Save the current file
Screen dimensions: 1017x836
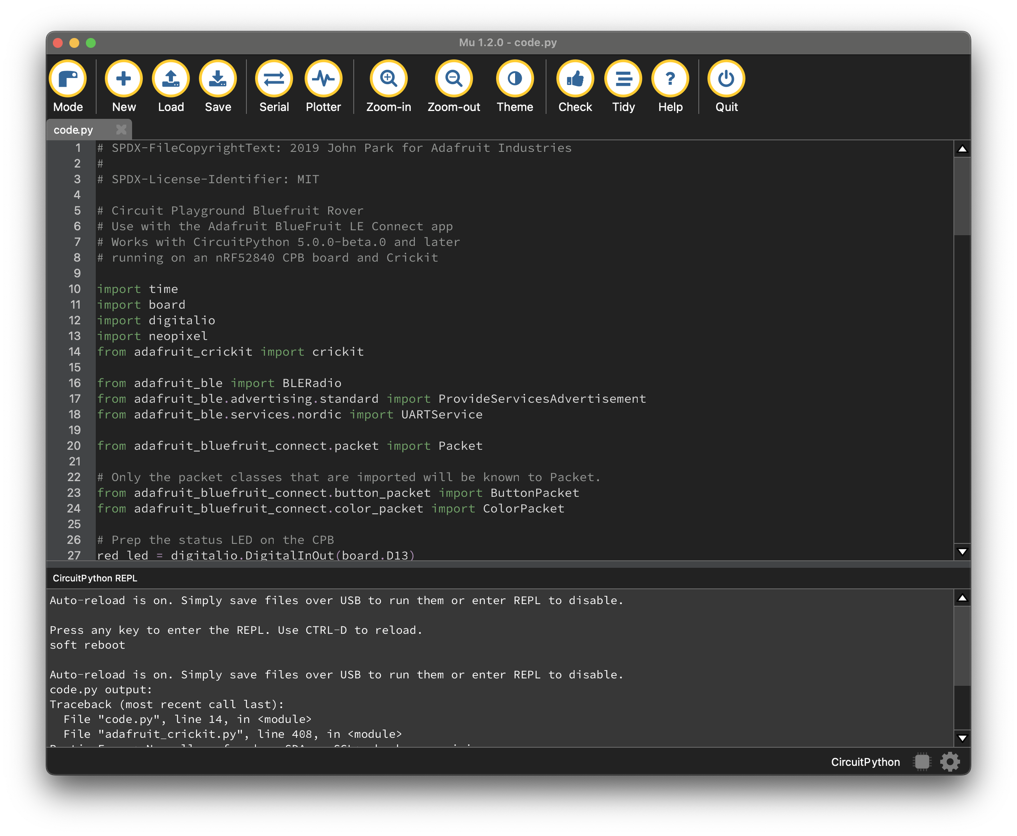coord(218,78)
